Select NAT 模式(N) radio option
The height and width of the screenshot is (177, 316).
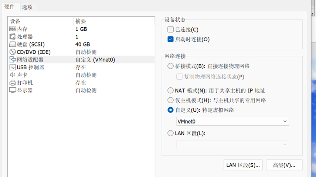click(x=170, y=90)
